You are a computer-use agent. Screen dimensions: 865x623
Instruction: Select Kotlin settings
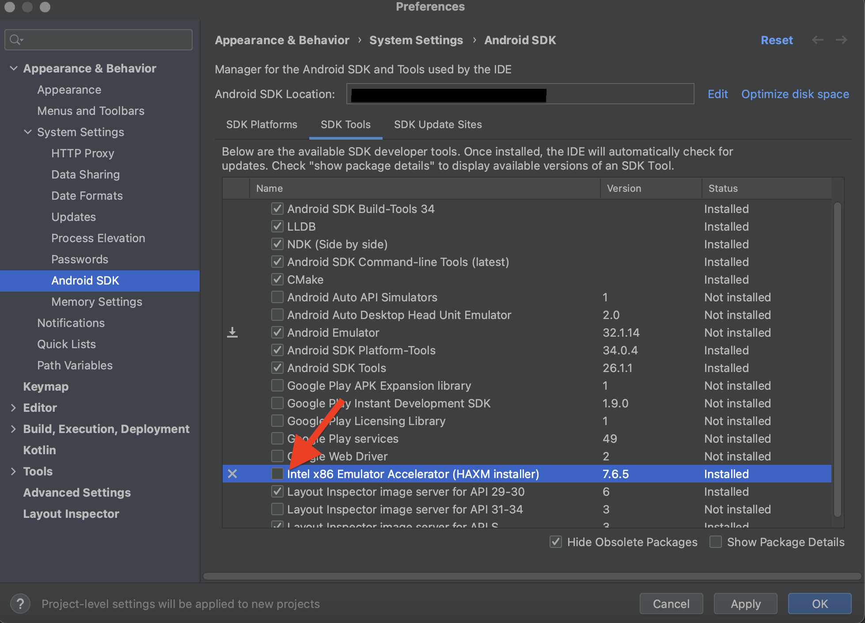pos(39,450)
